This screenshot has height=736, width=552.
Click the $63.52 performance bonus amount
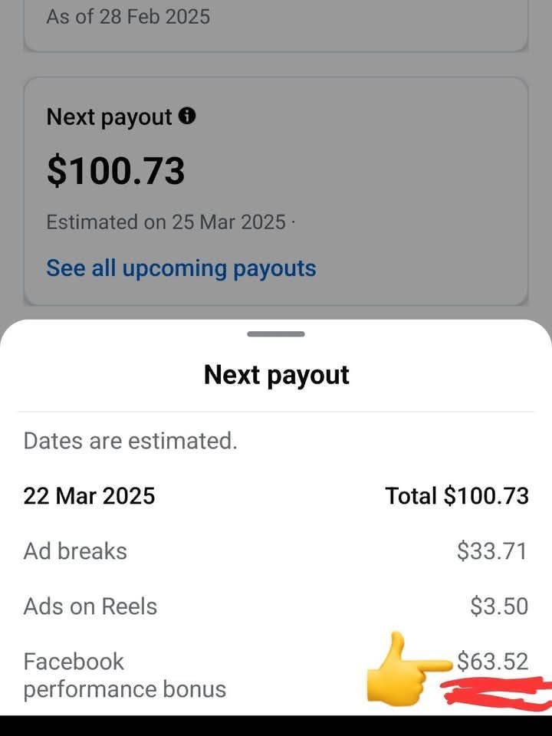pyautogui.click(x=492, y=661)
